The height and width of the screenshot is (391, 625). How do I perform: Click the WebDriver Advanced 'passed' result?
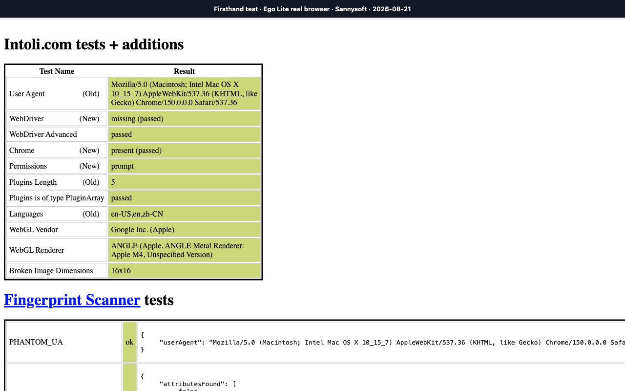(184, 134)
